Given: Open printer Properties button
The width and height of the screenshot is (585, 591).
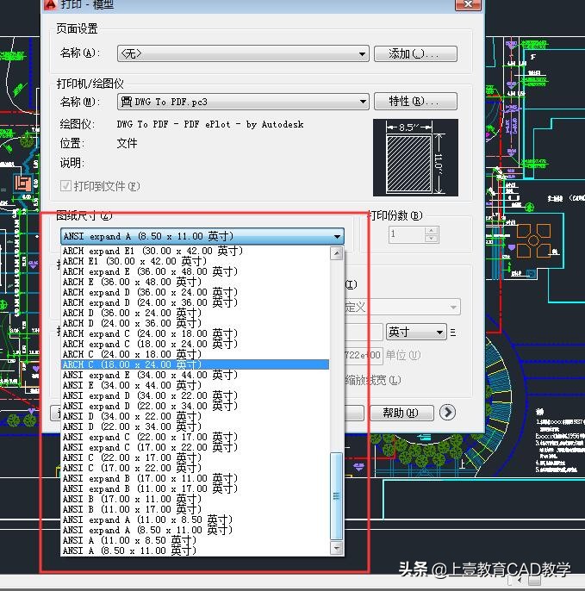Looking at the screenshot, I should tap(415, 102).
